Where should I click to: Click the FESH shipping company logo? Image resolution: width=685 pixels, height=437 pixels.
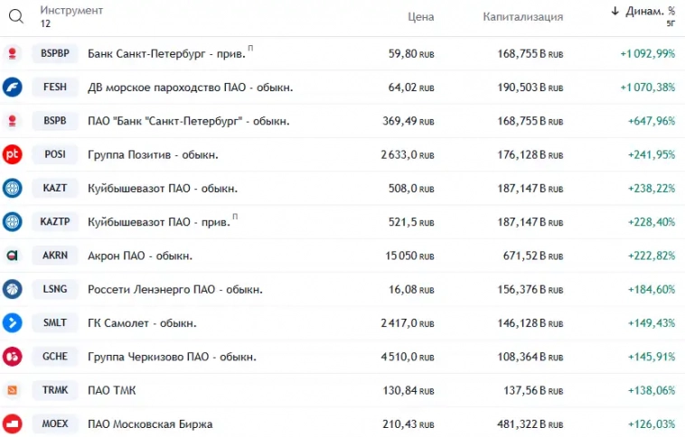[x=13, y=87]
